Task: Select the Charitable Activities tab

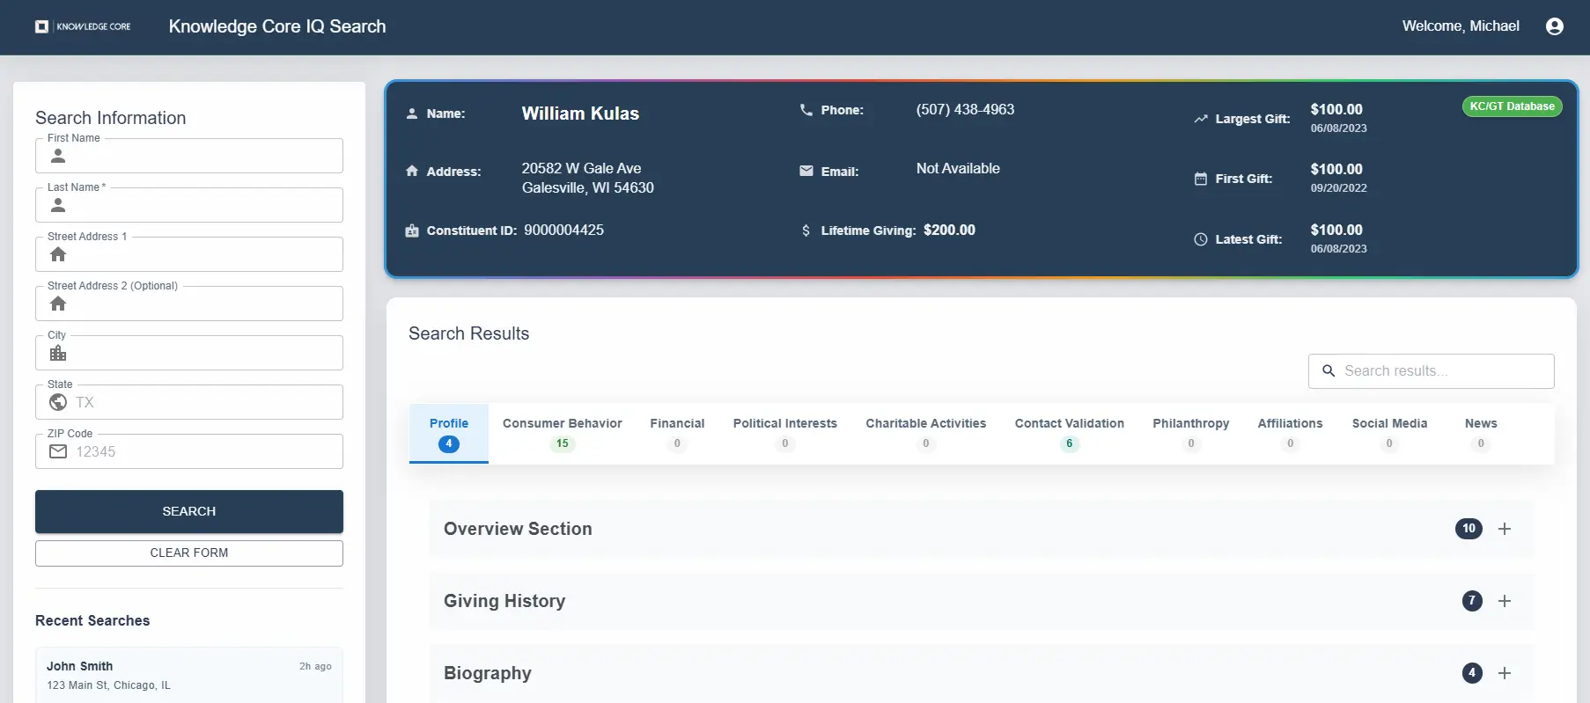Action: [925, 432]
